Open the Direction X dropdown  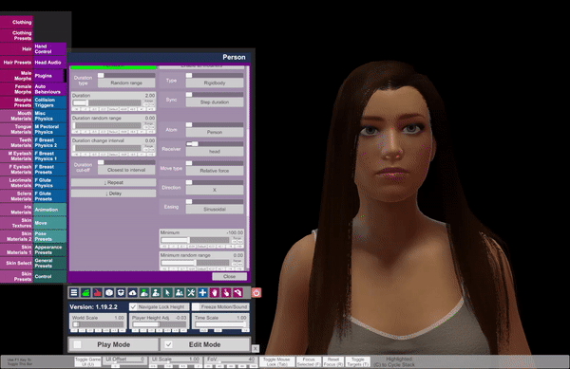[215, 190]
